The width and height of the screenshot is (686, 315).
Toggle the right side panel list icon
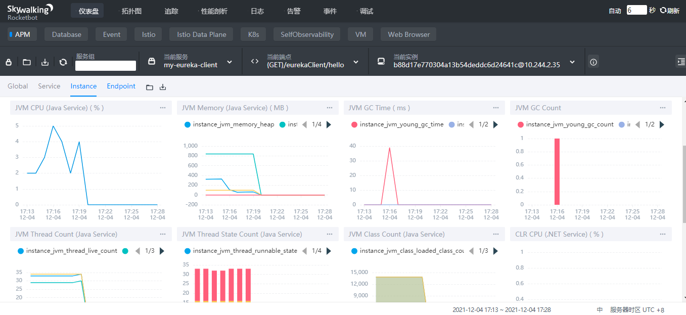[680, 62]
